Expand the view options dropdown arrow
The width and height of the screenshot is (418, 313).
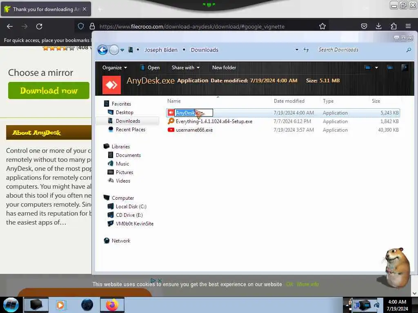point(376,68)
